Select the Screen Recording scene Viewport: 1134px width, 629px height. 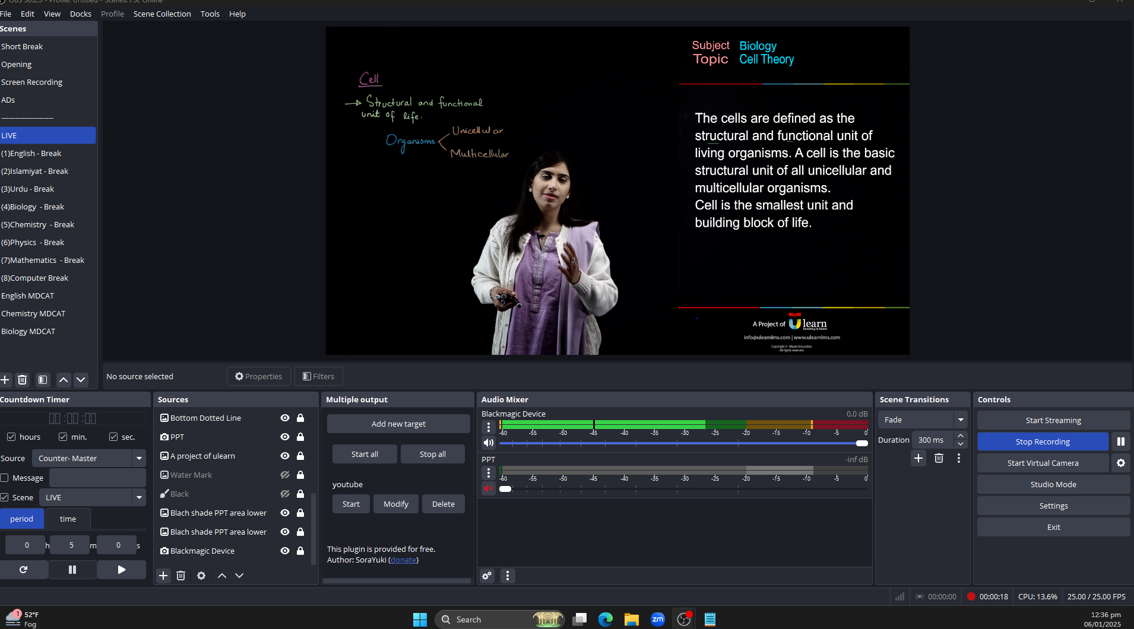[x=32, y=82]
